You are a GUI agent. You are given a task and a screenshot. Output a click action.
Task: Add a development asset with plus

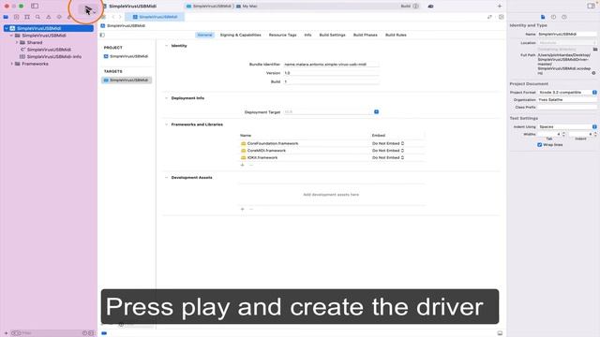click(242, 209)
